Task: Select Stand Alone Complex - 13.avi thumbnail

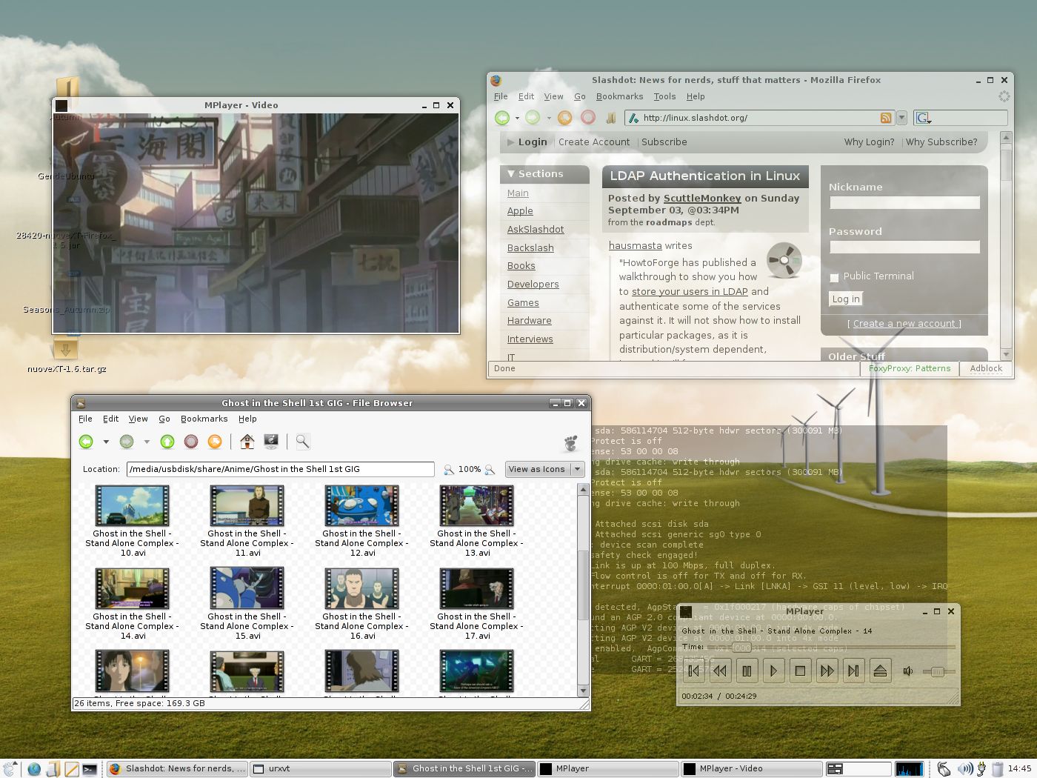Action: pos(476,505)
